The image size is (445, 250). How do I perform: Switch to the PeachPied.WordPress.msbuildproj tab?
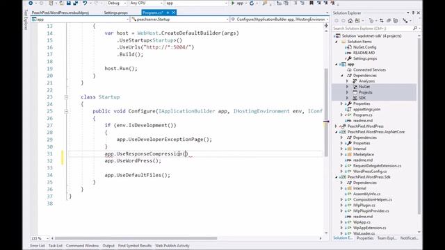pos(60,12)
